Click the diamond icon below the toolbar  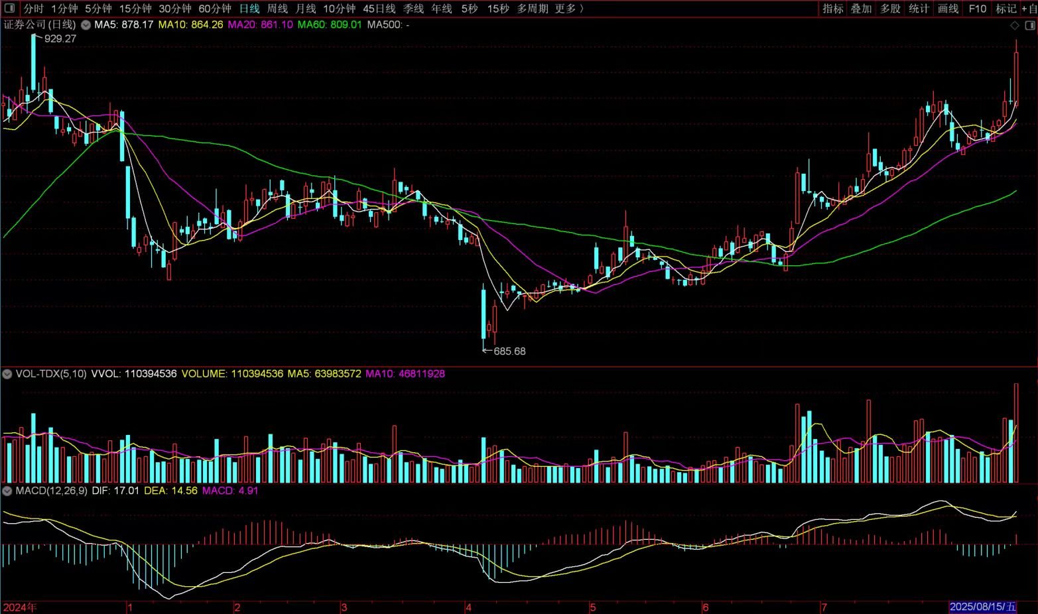(1014, 25)
